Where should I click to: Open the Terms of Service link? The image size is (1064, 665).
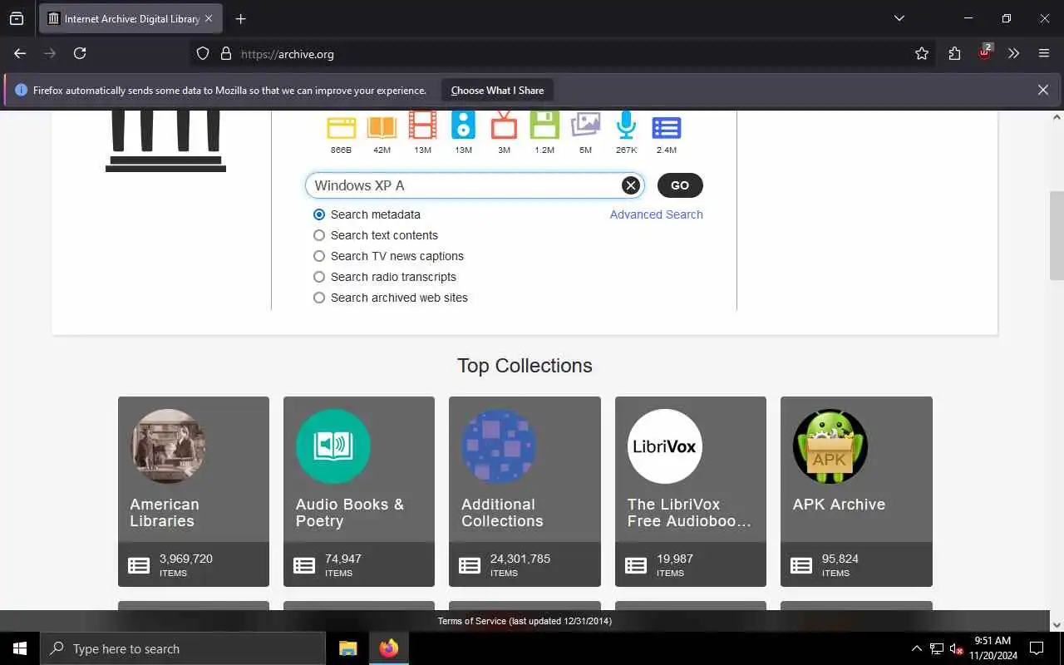(x=525, y=621)
